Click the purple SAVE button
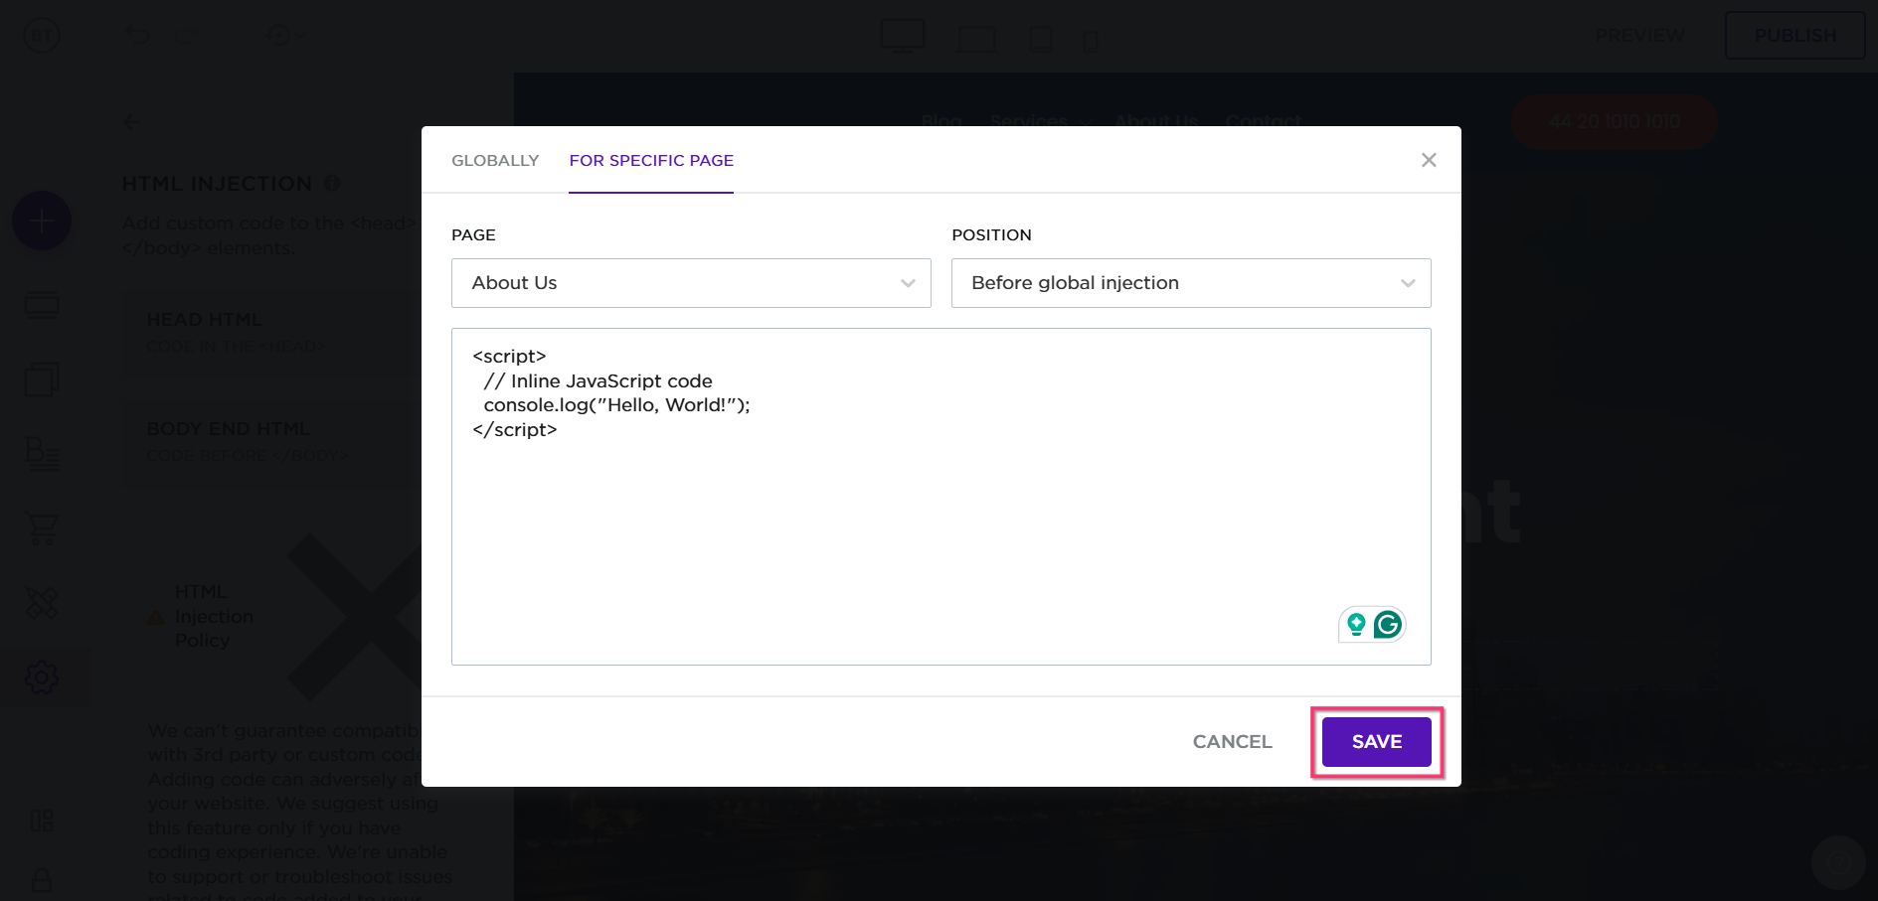Image resolution: width=1878 pixels, height=901 pixels. click(1376, 742)
